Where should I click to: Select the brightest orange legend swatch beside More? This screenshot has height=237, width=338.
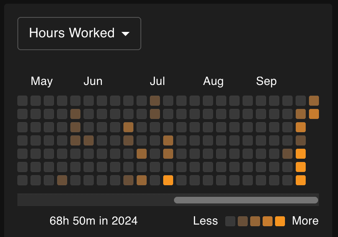click(280, 221)
